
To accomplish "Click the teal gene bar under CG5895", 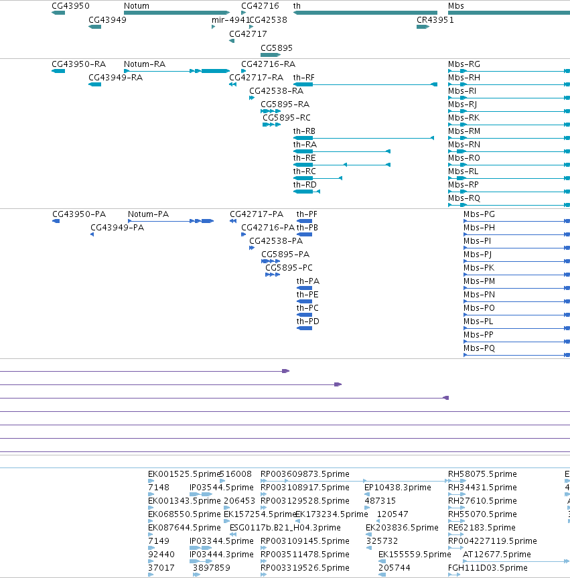I will pos(271,55).
